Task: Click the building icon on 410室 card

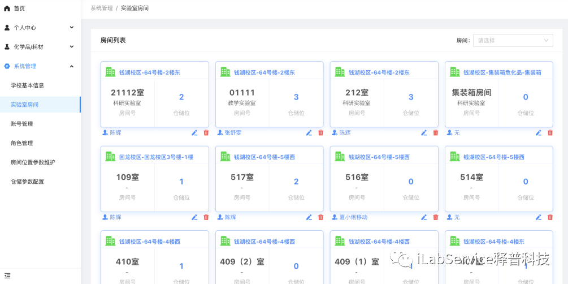Action: pos(110,241)
